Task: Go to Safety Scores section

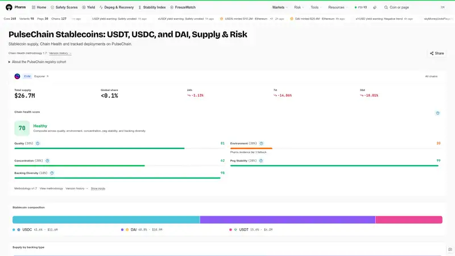Action: (64, 7)
